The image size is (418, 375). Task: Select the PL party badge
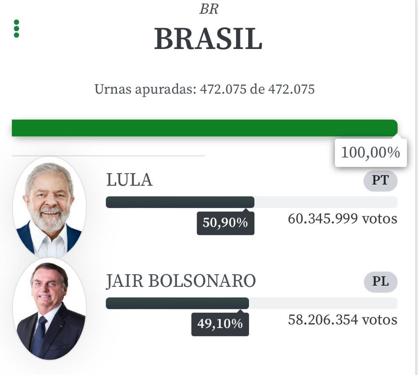click(380, 282)
